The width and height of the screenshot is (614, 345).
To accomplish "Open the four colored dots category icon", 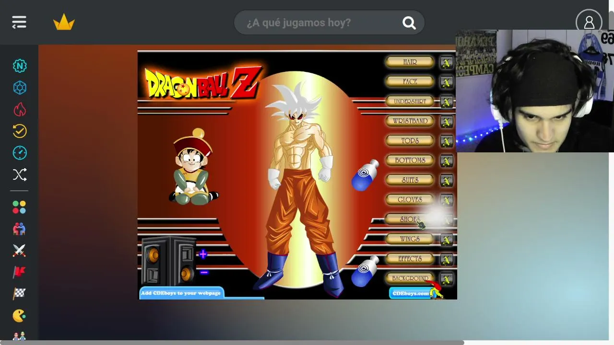I will tap(19, 207).
